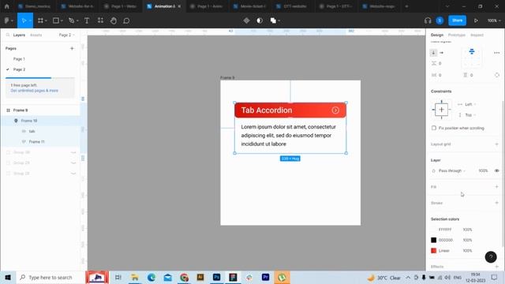Switch to the Inspect tab
The height and width of the screenshot is (284, 505).
pos(477,35)
